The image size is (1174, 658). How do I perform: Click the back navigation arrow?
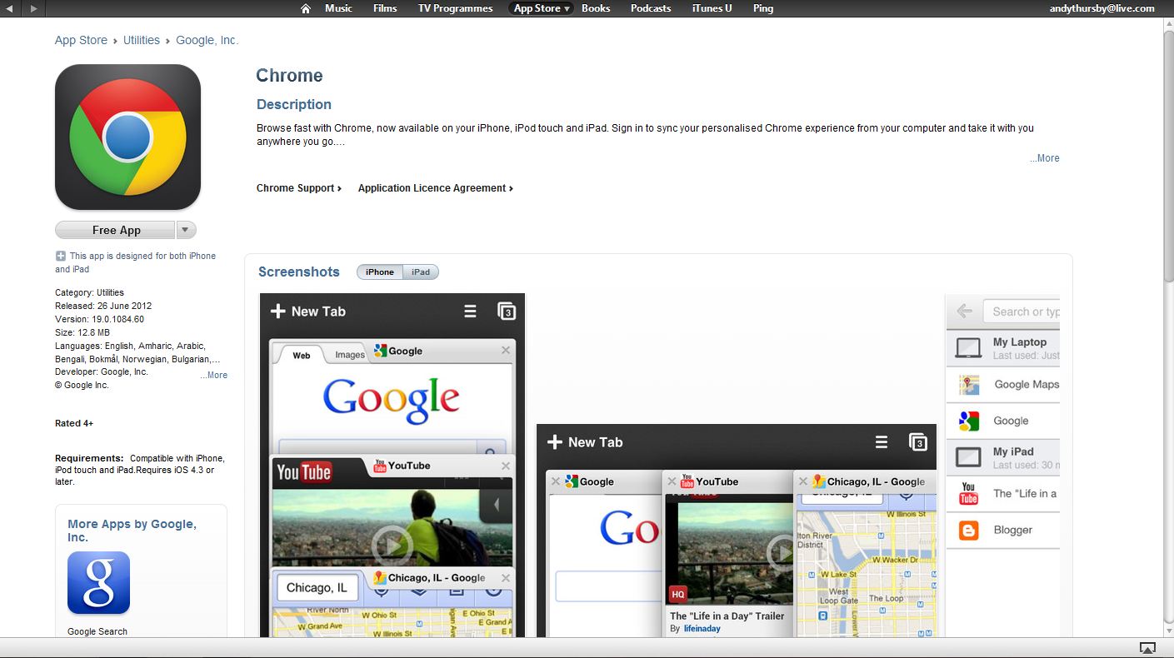[11, 8]
